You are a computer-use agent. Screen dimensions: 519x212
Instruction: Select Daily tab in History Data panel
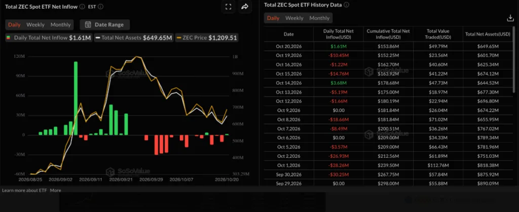[273, 18]
